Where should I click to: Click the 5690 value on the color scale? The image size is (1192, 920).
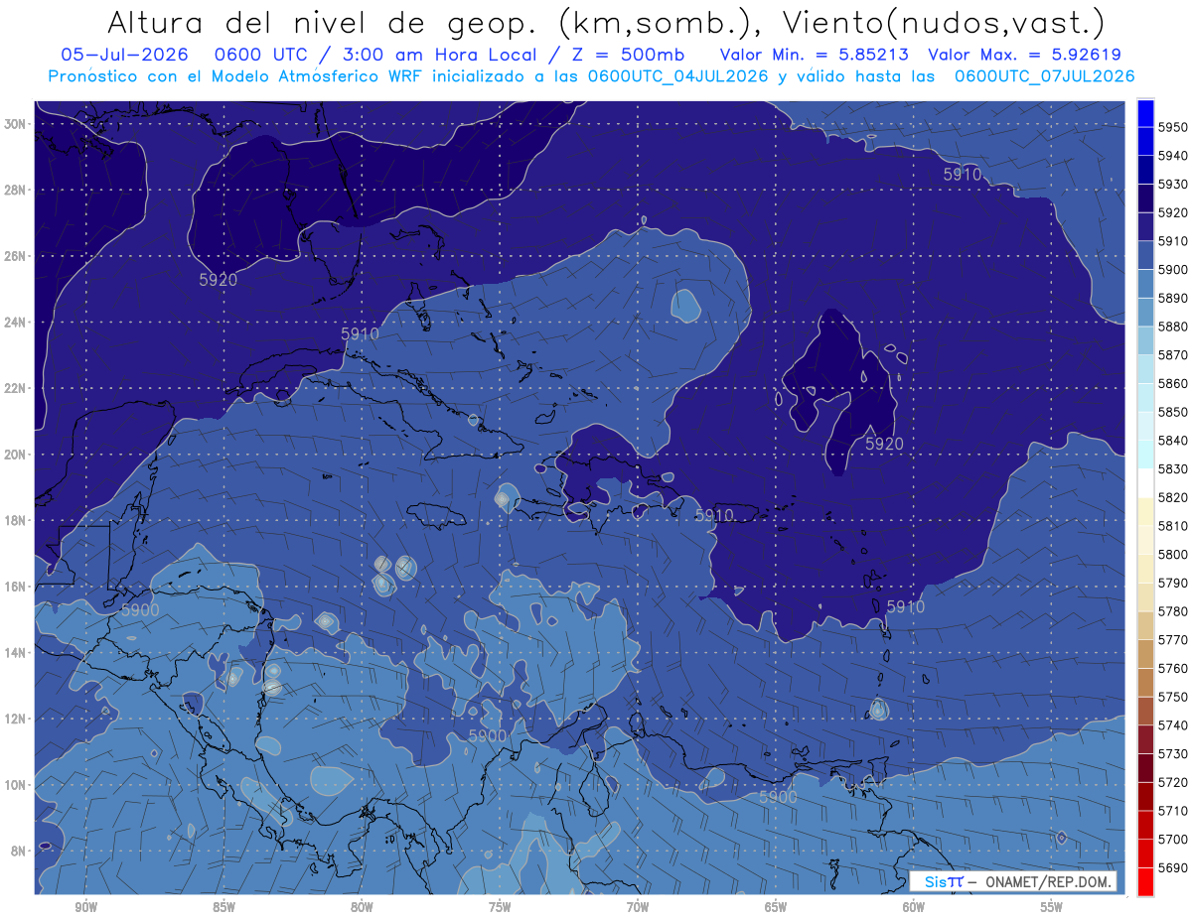1174,867
